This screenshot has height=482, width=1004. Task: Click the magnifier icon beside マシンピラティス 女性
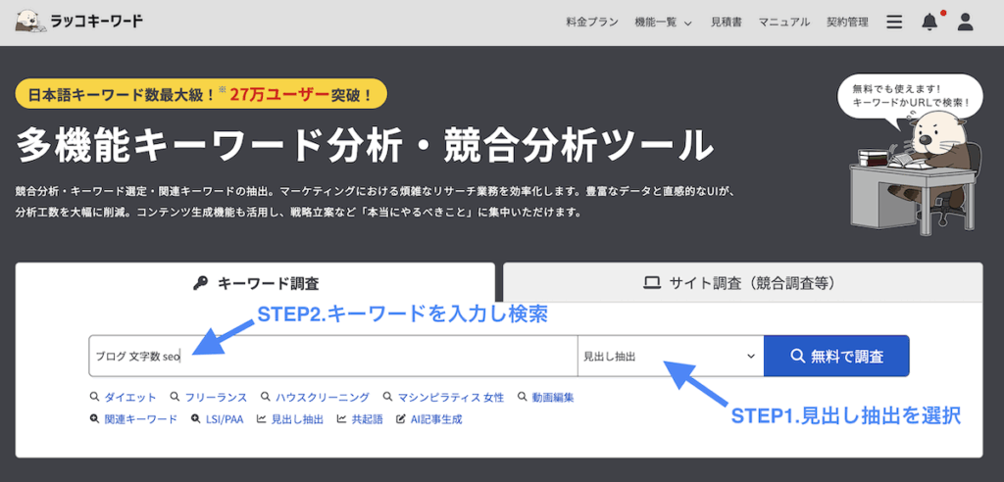pos(388,398)
